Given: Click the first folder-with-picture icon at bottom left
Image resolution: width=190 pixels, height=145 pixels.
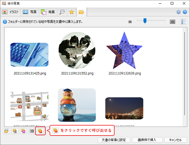Looking at the screenshot, I should point(6,131).
